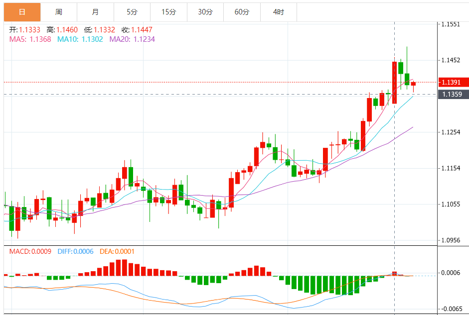Click the MACD:0.0009 readout
The height and width of the screenshot is (315, 469).
coord(30,251)
